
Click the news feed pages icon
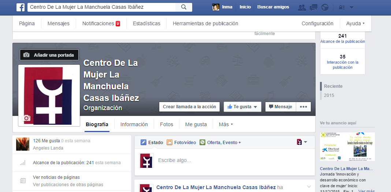click(x=23, y=181)
